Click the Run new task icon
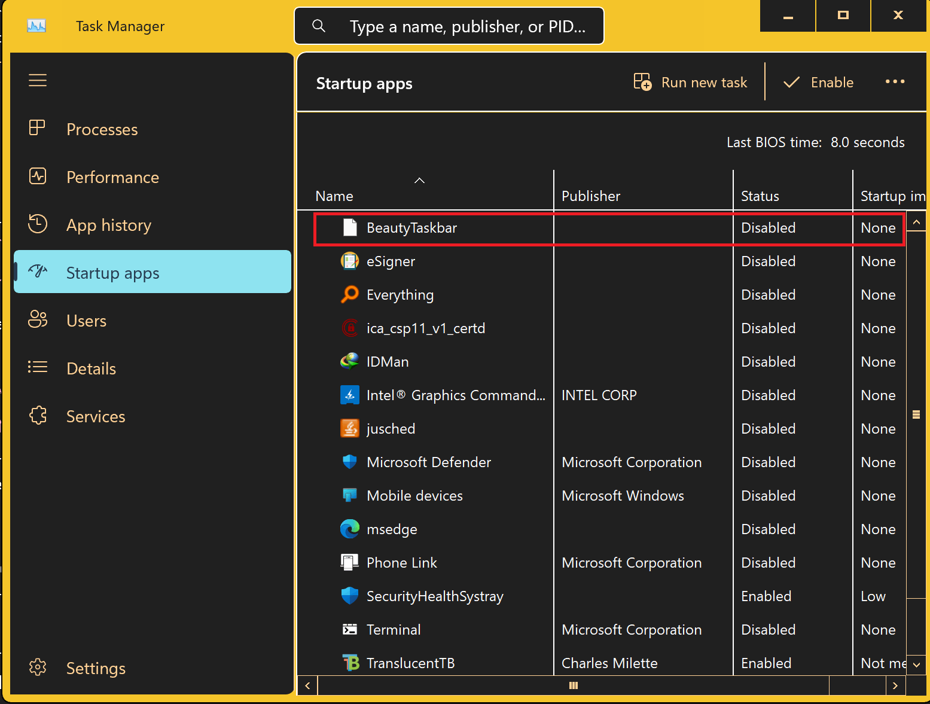The height and width of the screenshot is (704, 930). [643, 82]
